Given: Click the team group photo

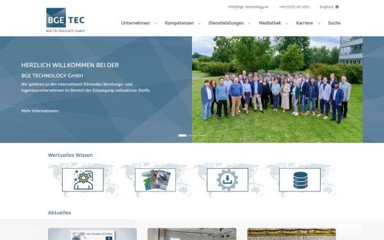Looking at the screenshot, I should [x=277, y=90].
